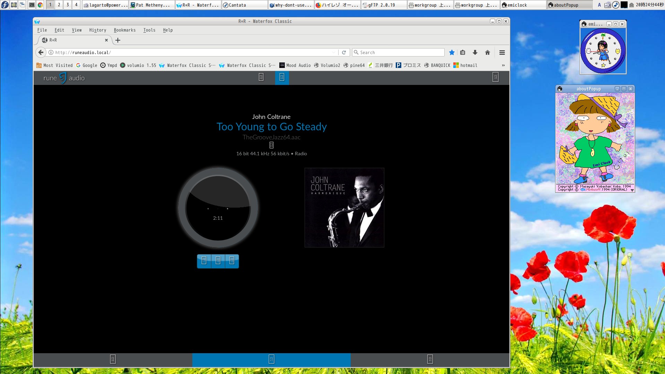This screenshot has height=374, width=665.
Task: Click the circular time knob showing 2:11
Action: 218,208
